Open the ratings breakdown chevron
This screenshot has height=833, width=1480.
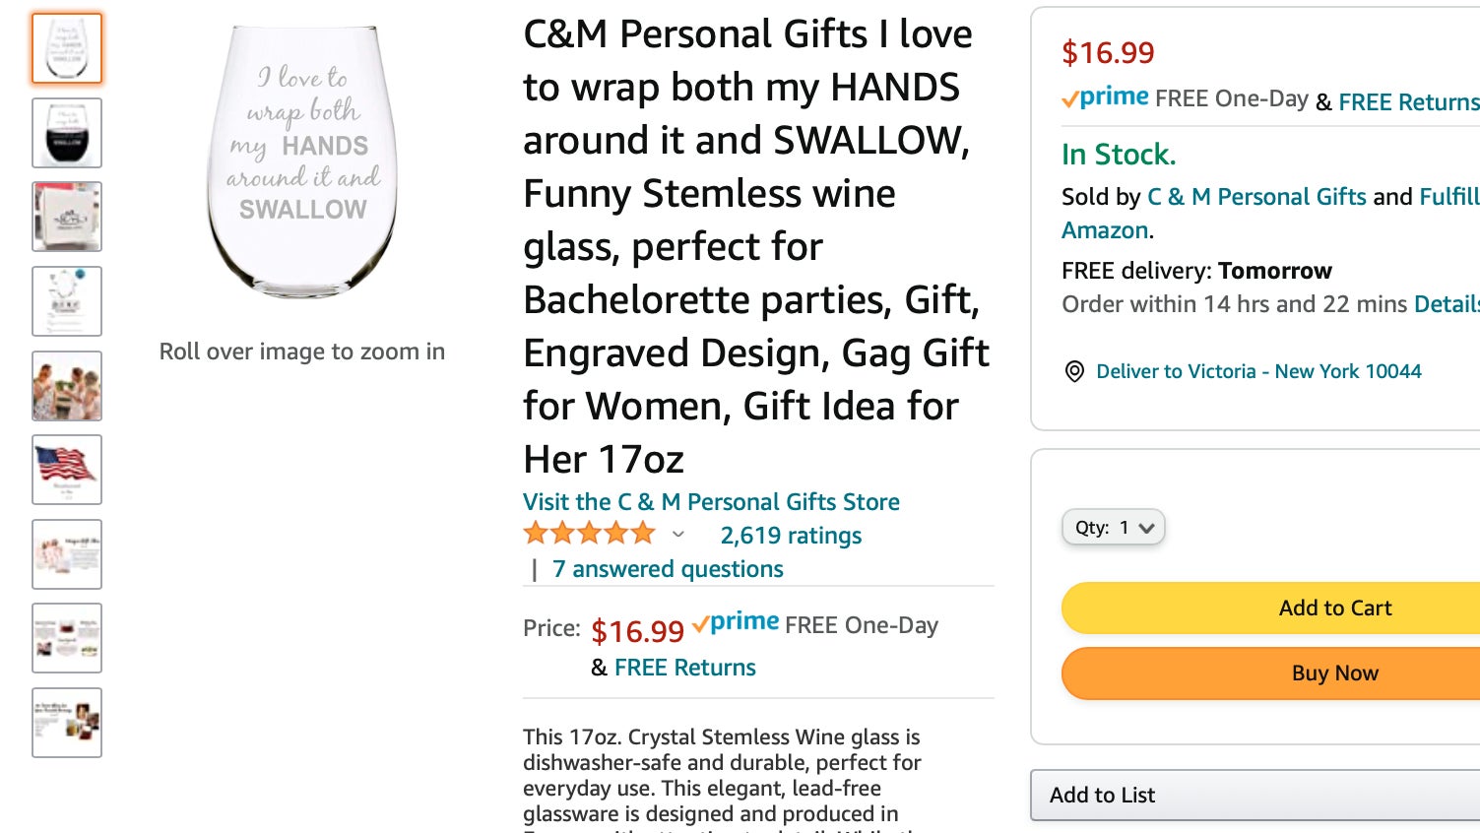[x=677, y=536]
